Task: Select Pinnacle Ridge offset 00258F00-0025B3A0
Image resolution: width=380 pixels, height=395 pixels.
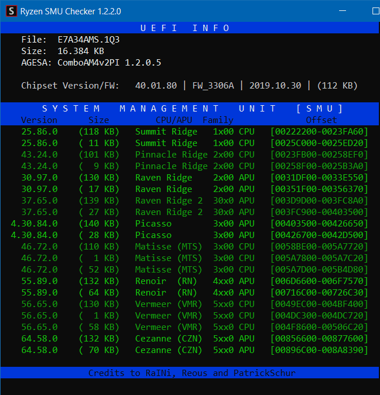Action: [x=319, y=166]
